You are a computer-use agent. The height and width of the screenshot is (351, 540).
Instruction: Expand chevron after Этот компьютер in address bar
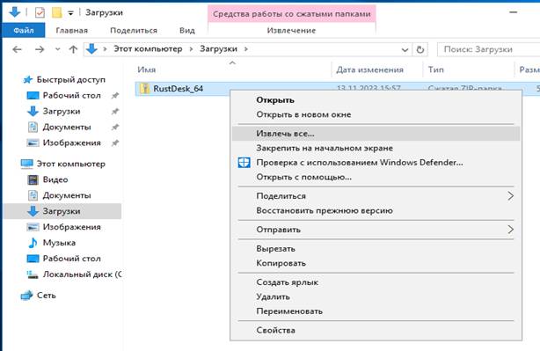pos(191,49)
